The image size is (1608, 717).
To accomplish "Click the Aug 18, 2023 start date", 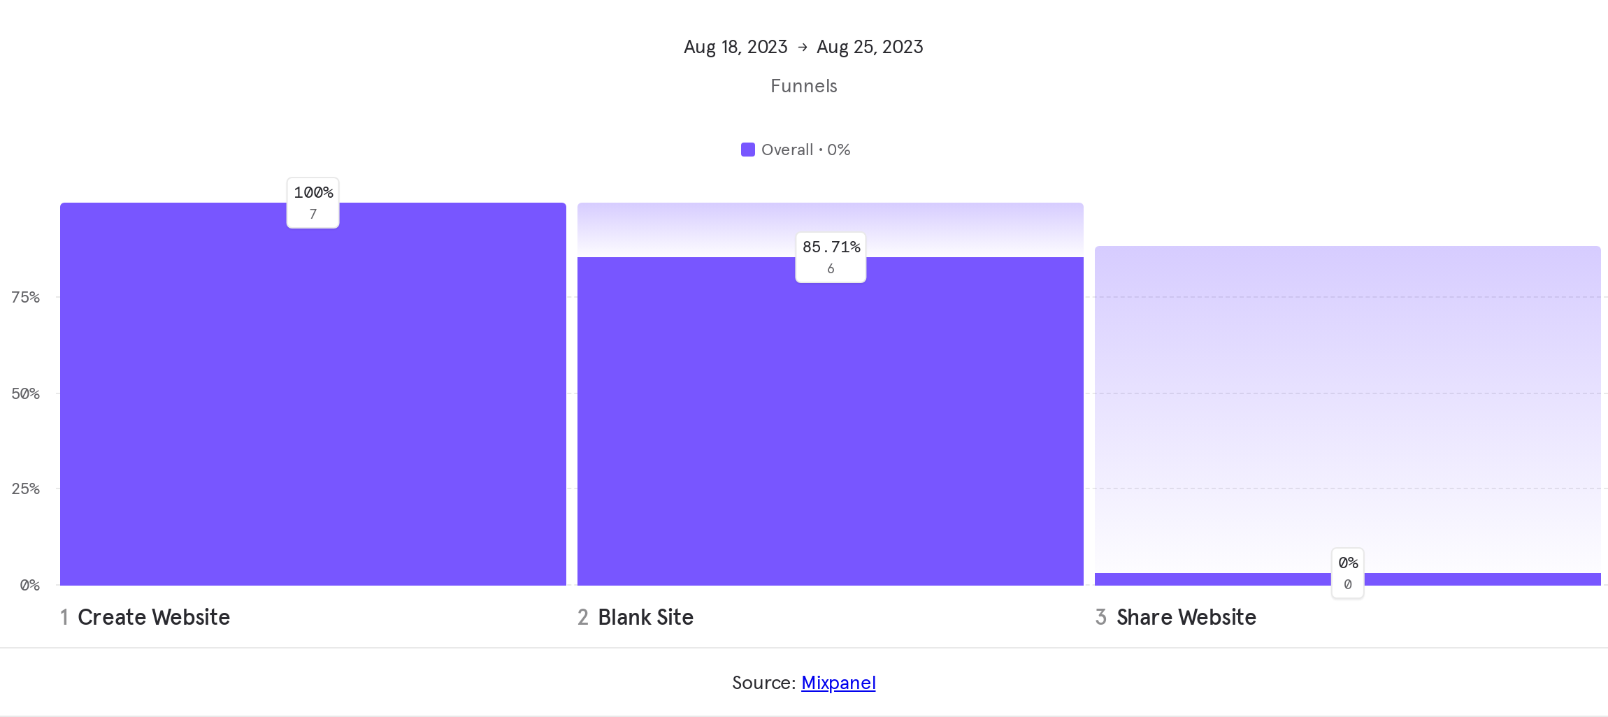I will tap(735, 47).
